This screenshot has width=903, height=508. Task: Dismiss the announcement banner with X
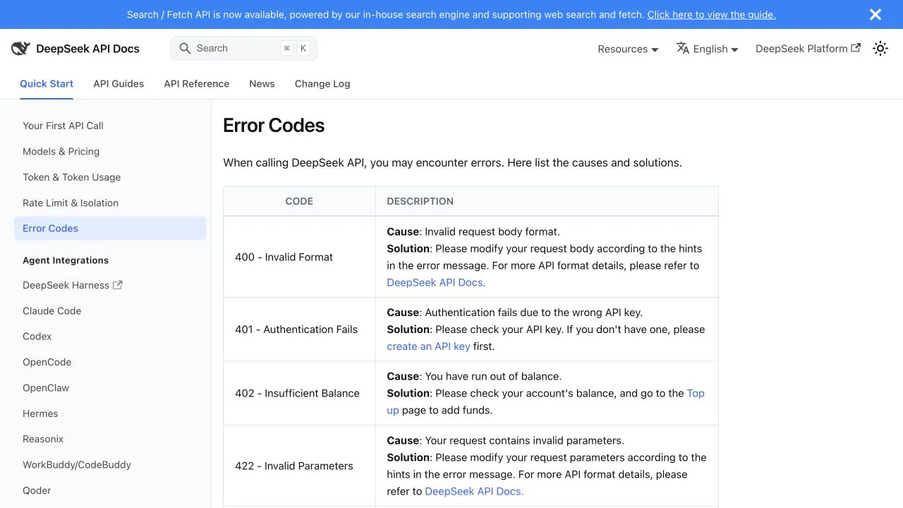coord(875,14)
